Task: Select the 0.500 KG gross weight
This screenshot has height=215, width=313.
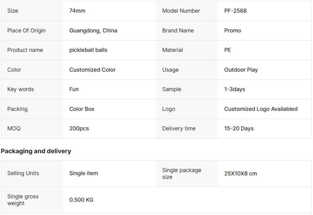Action: point(81,200)
